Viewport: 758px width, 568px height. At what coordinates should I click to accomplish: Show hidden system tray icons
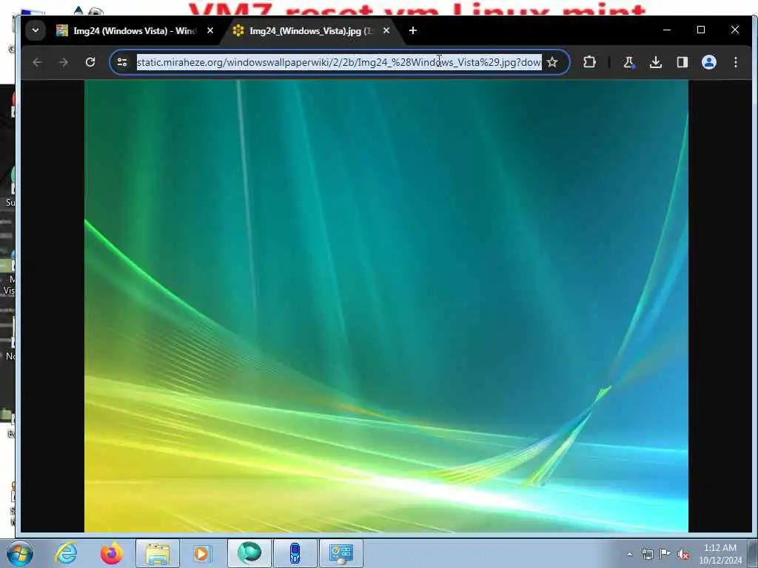629,554
